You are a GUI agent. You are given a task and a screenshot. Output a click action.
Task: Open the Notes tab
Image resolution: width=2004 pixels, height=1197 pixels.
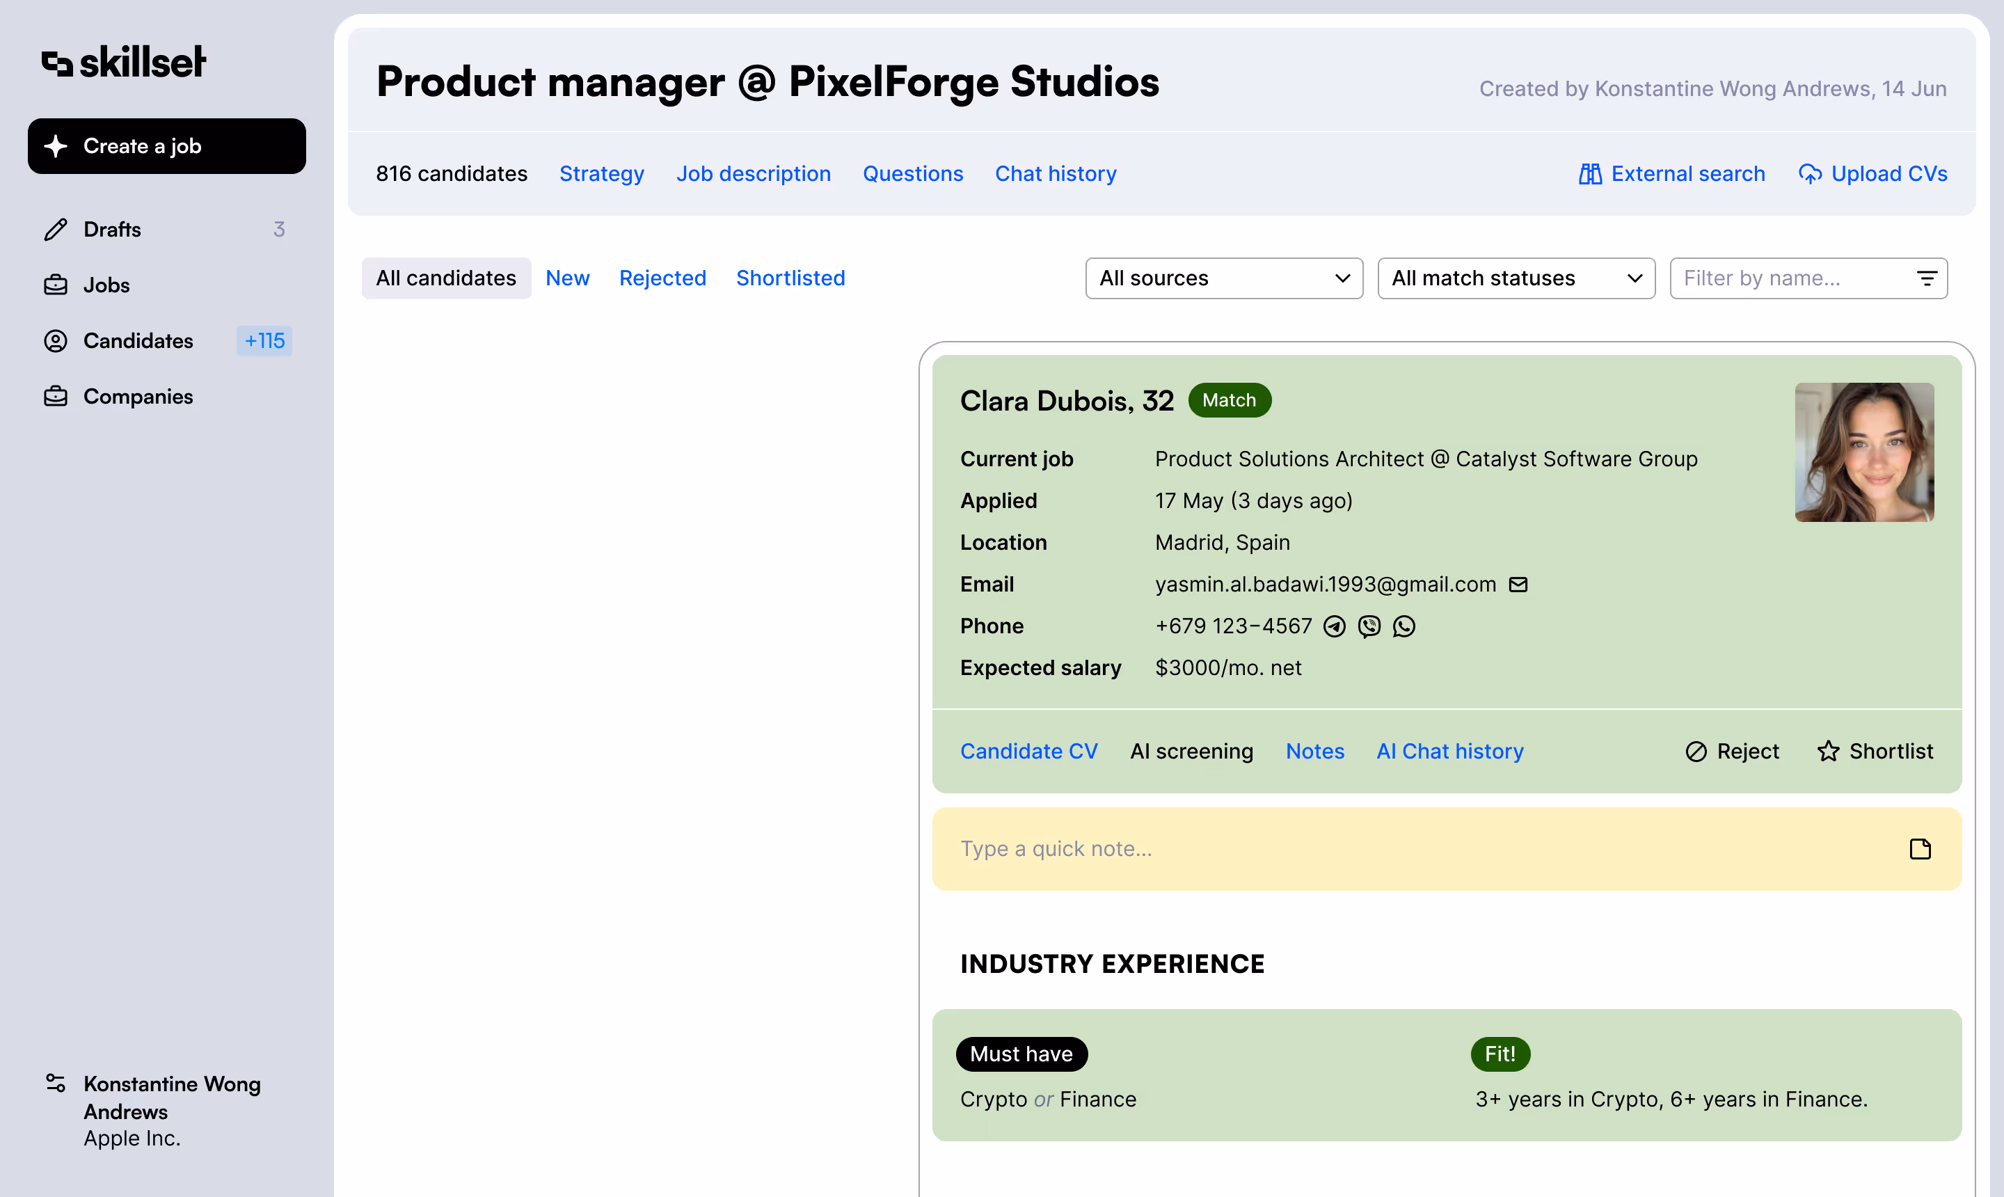pos(1315,751)
